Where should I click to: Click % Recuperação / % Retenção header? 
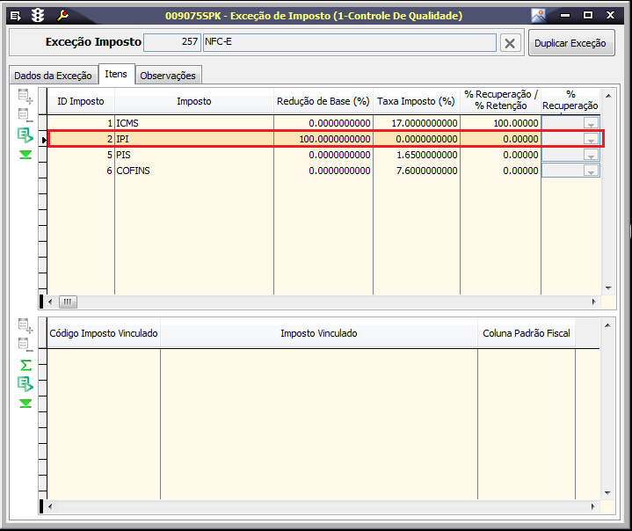(x=501, y=100)
